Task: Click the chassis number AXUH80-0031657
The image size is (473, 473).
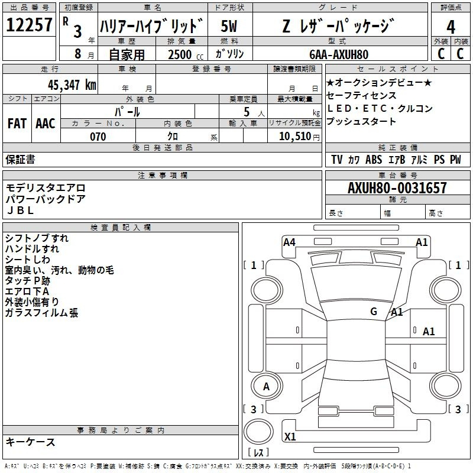Action: point(397,189)
